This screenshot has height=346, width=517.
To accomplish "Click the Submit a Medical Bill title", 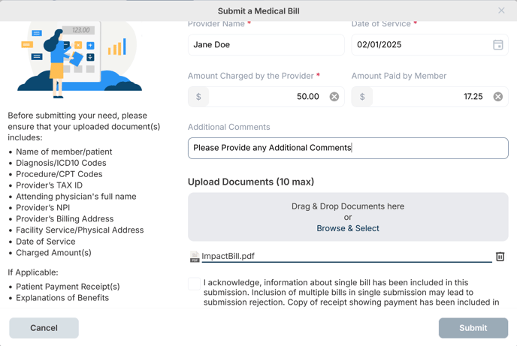I will [258, 11].
